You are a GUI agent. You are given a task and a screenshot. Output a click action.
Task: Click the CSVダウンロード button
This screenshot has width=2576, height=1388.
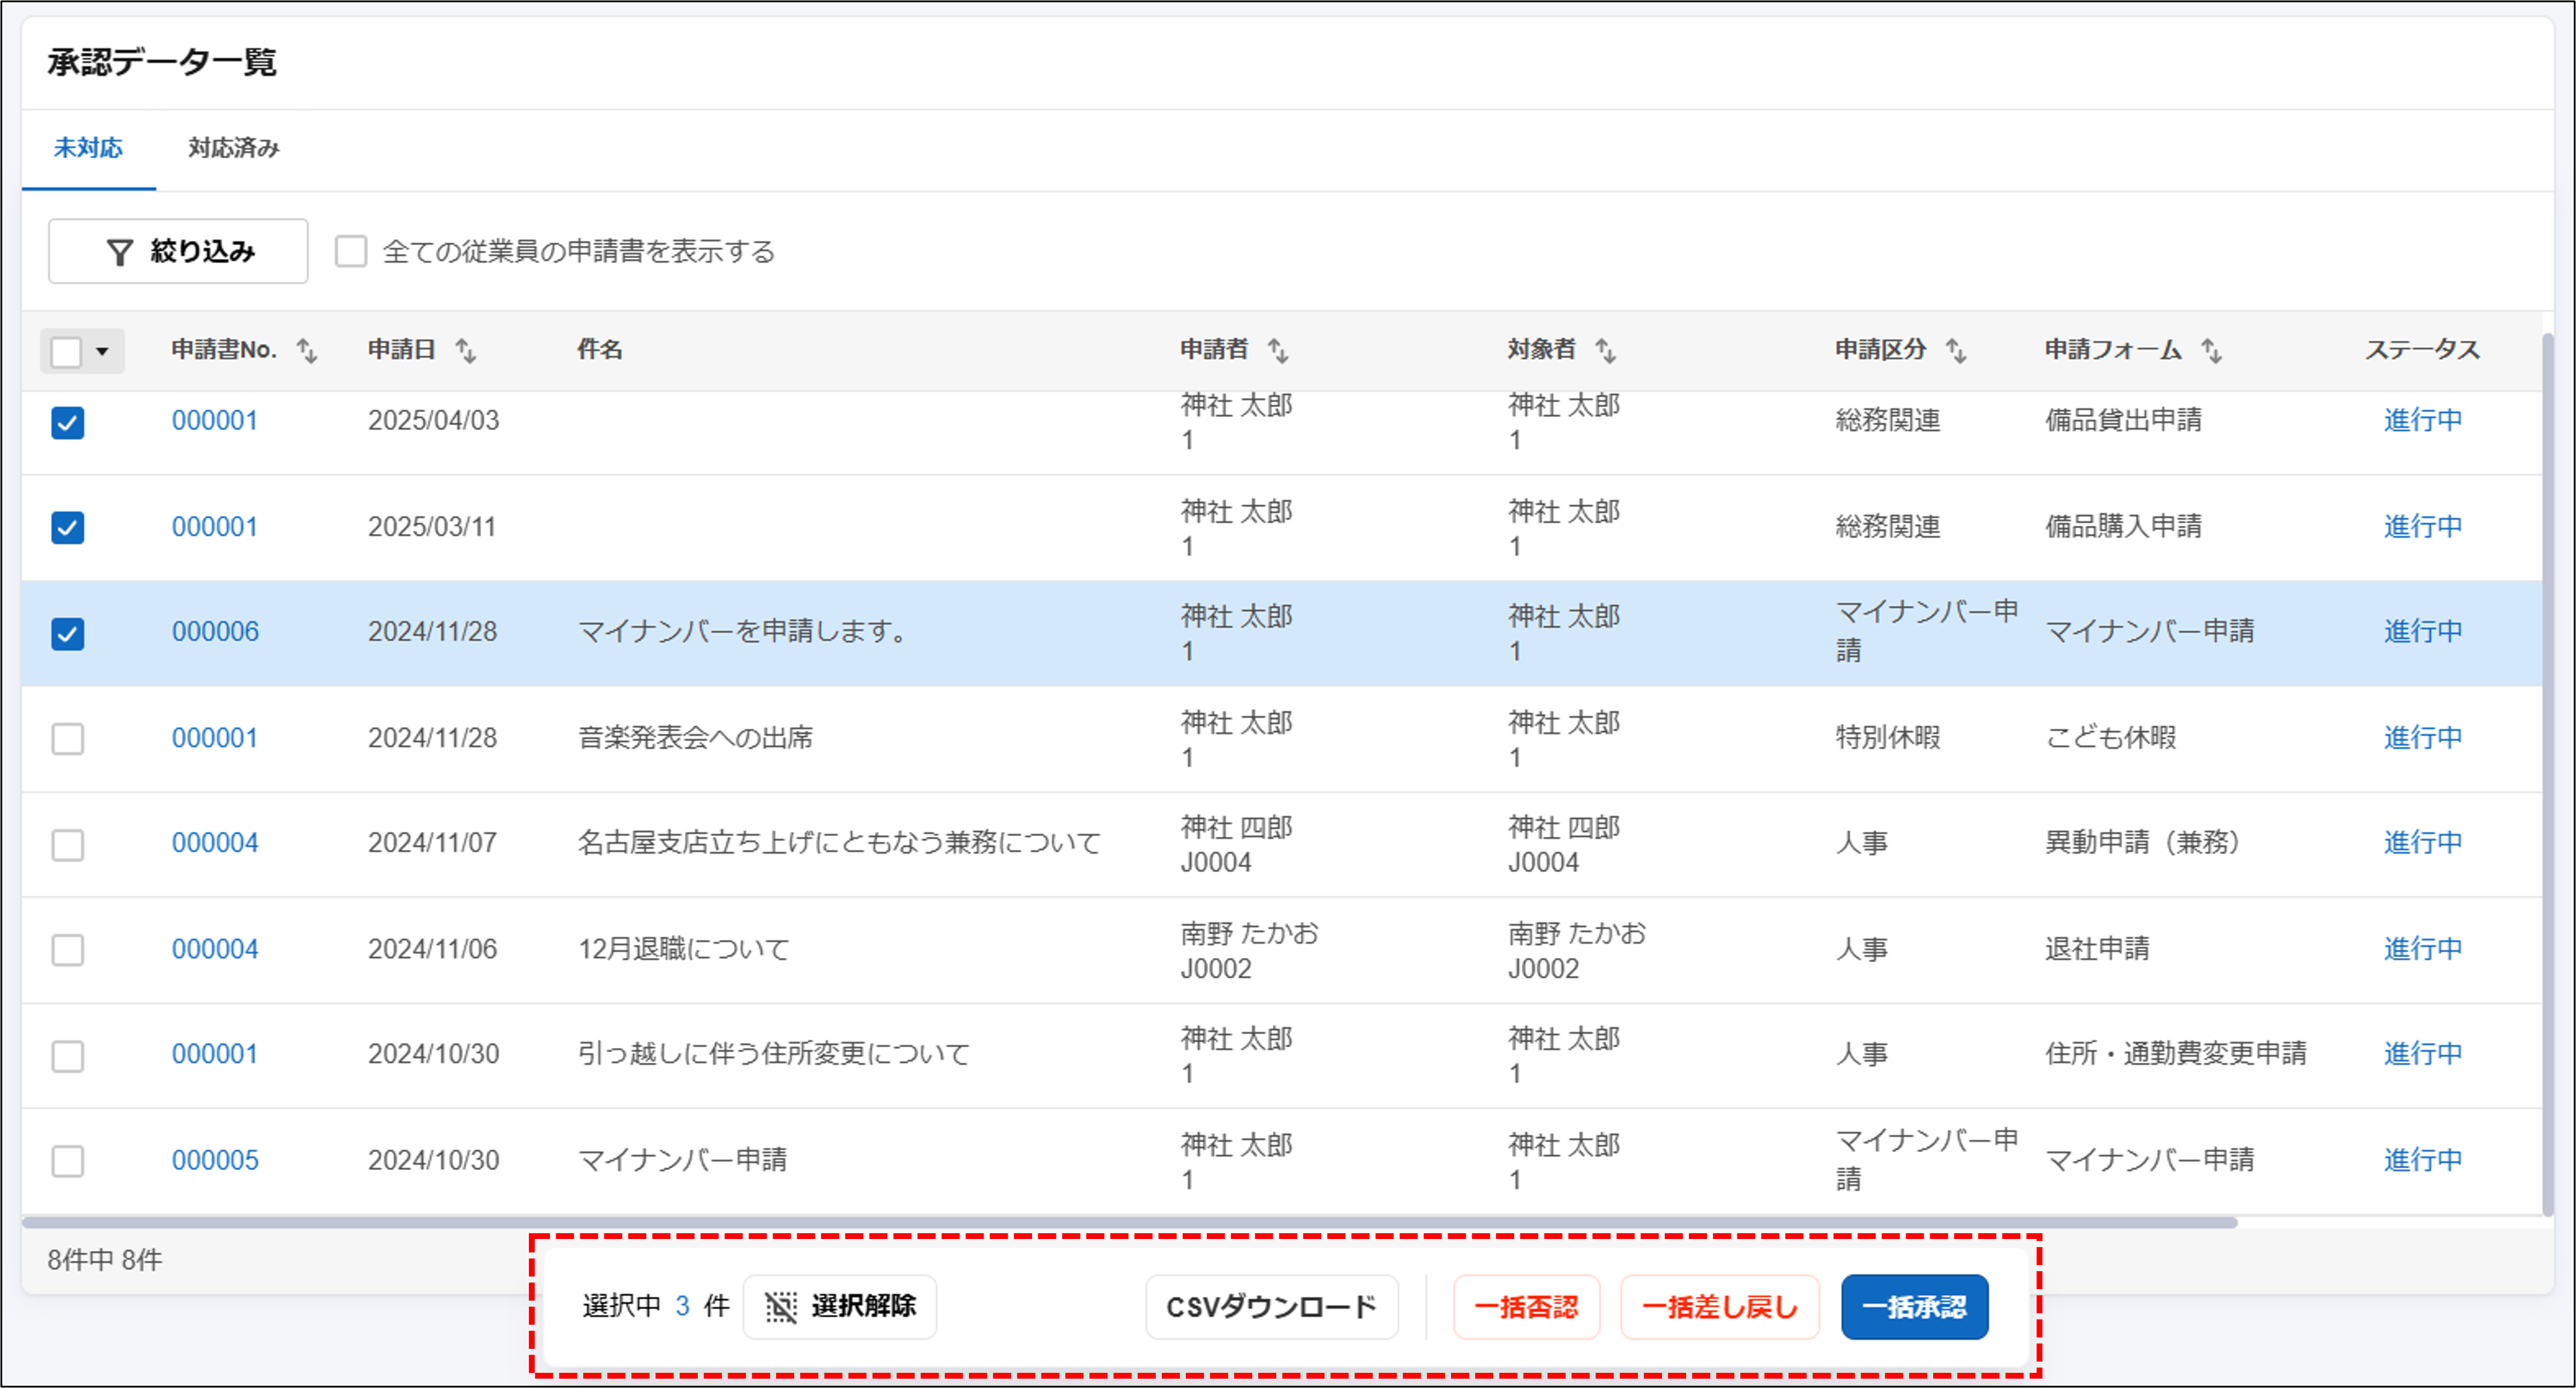point(1272,1306)
